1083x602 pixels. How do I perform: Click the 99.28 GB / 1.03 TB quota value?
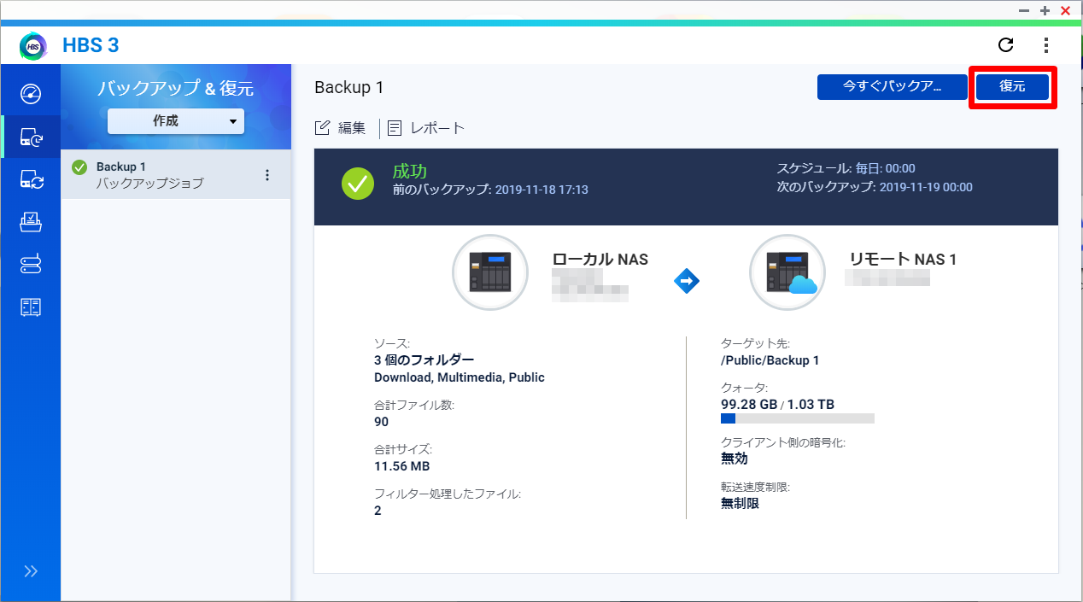(x=778, y=404)
